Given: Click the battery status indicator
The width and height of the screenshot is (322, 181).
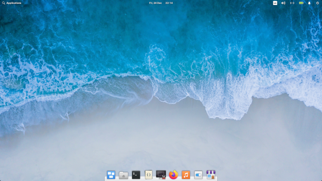Looking at the screenshot, I should click(x=301, y=3).
